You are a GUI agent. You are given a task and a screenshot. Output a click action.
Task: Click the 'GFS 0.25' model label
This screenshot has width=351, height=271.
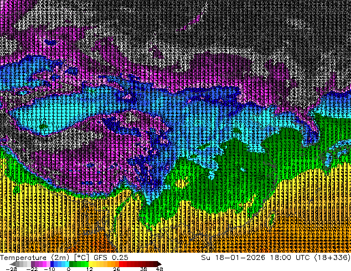point(111,258)
